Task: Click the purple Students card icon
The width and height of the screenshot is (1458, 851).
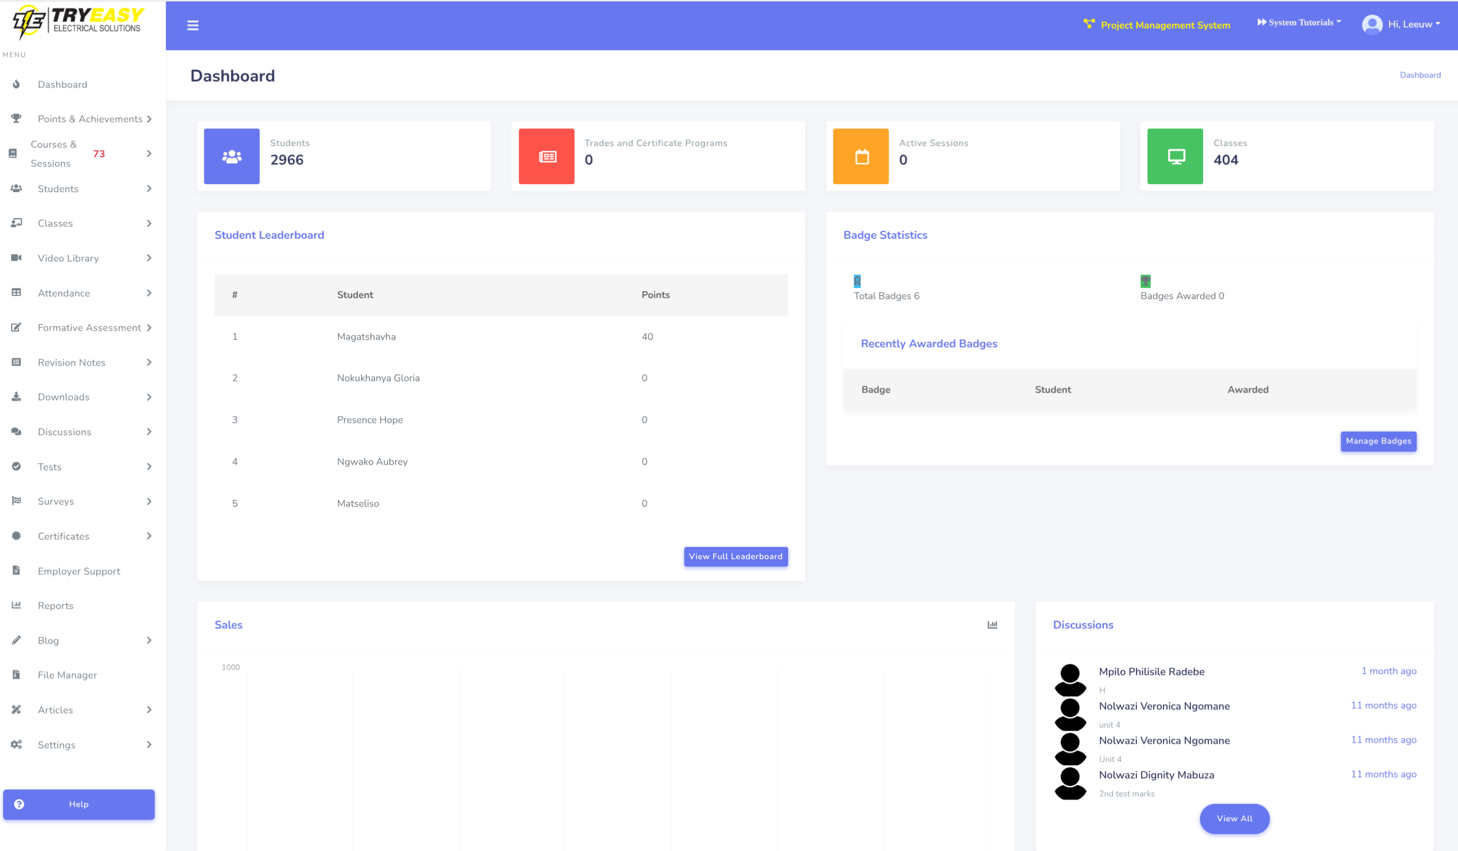Action: click(x=231, y=156)
